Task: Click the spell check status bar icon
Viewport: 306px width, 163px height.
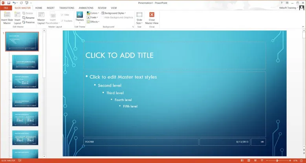Action: [20, 161]
